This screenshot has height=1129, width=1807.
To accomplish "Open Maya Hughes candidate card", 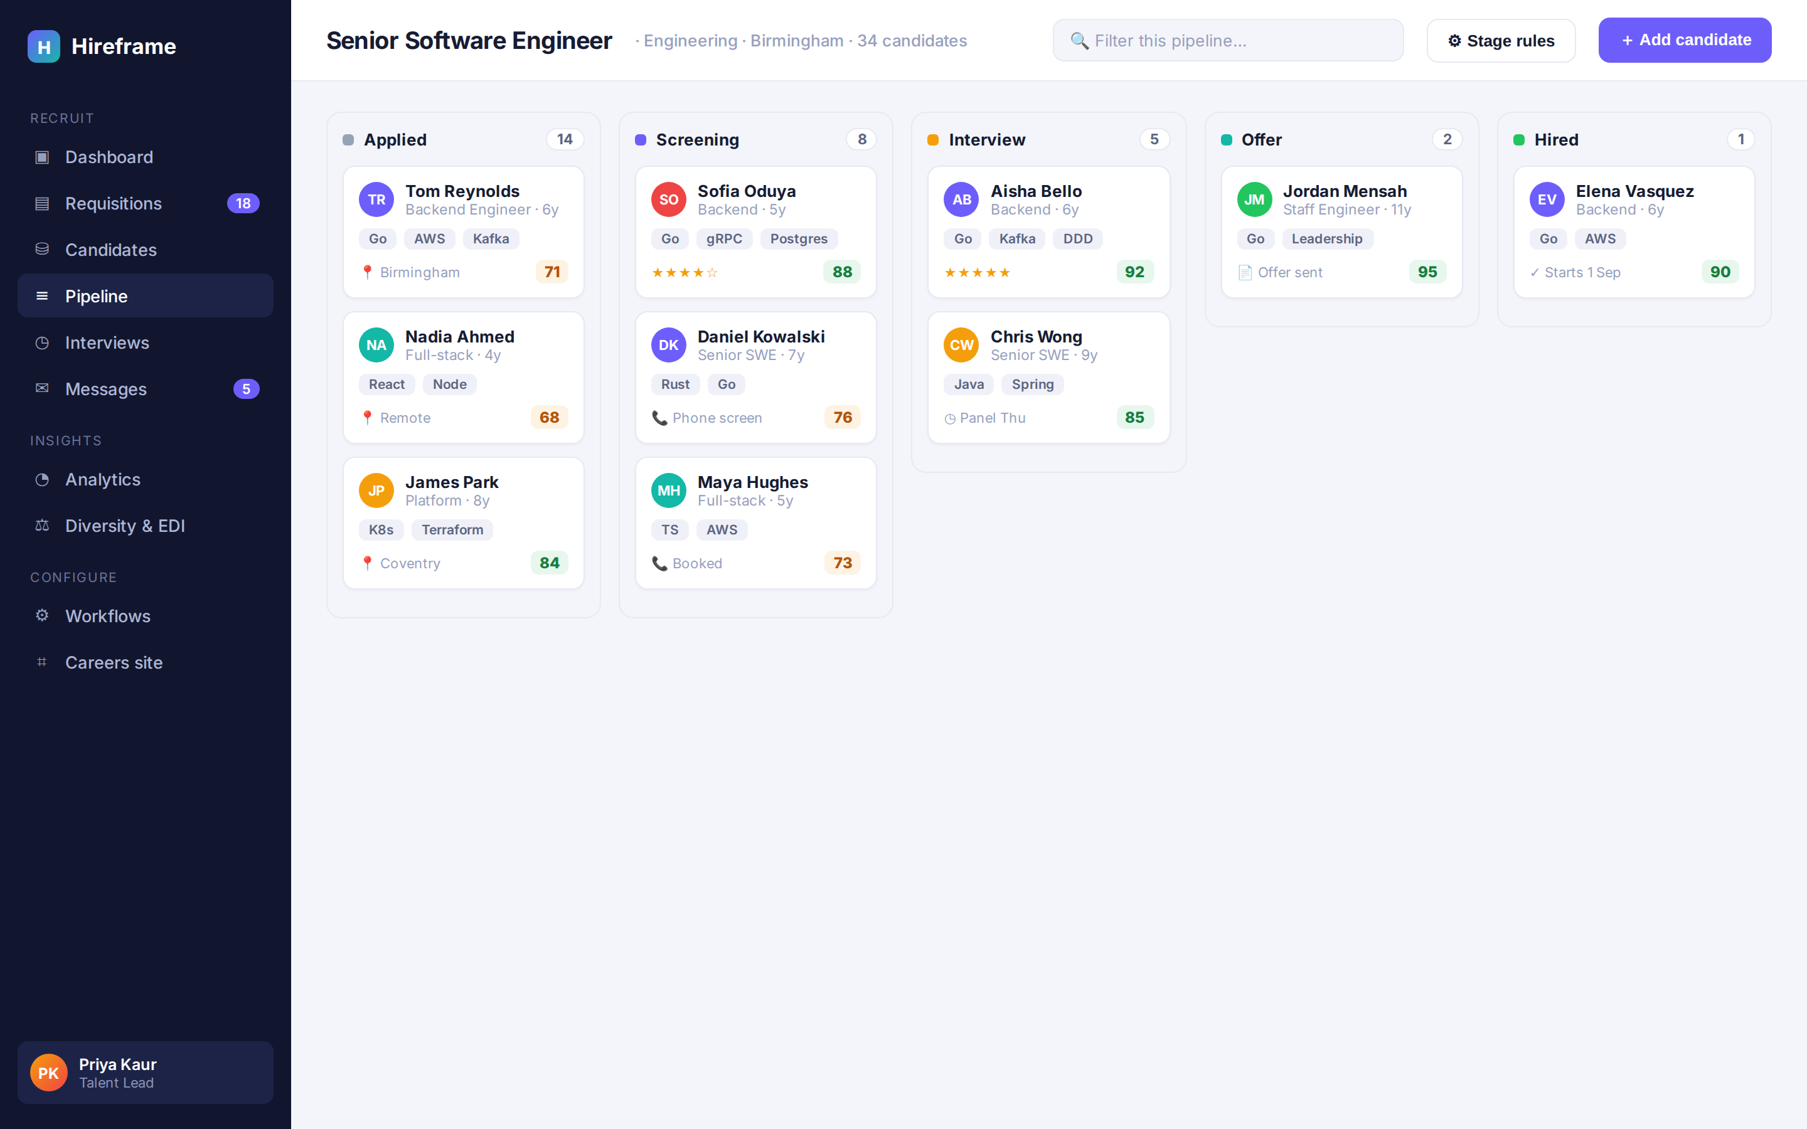I will [755, 524].
